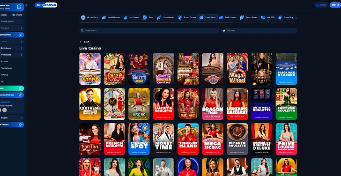This screenshot has height=176, width=341.
Task: Collapse the sidebar with the small arrow button
Action: 27,5
